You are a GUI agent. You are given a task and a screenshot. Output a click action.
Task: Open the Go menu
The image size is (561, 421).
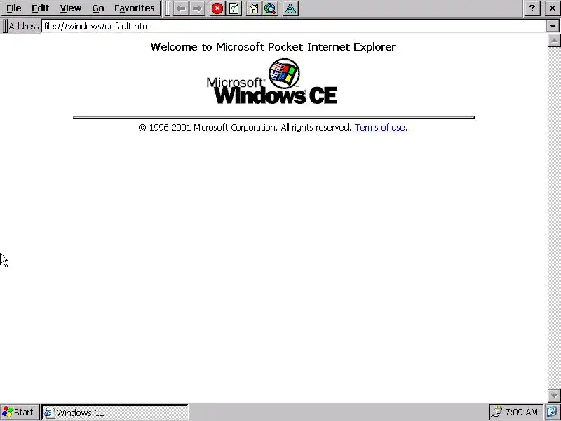[97, 8]
